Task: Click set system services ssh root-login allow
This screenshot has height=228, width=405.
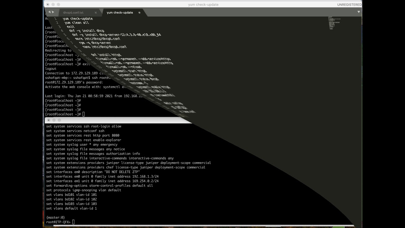Action: [x=84, y=126]
